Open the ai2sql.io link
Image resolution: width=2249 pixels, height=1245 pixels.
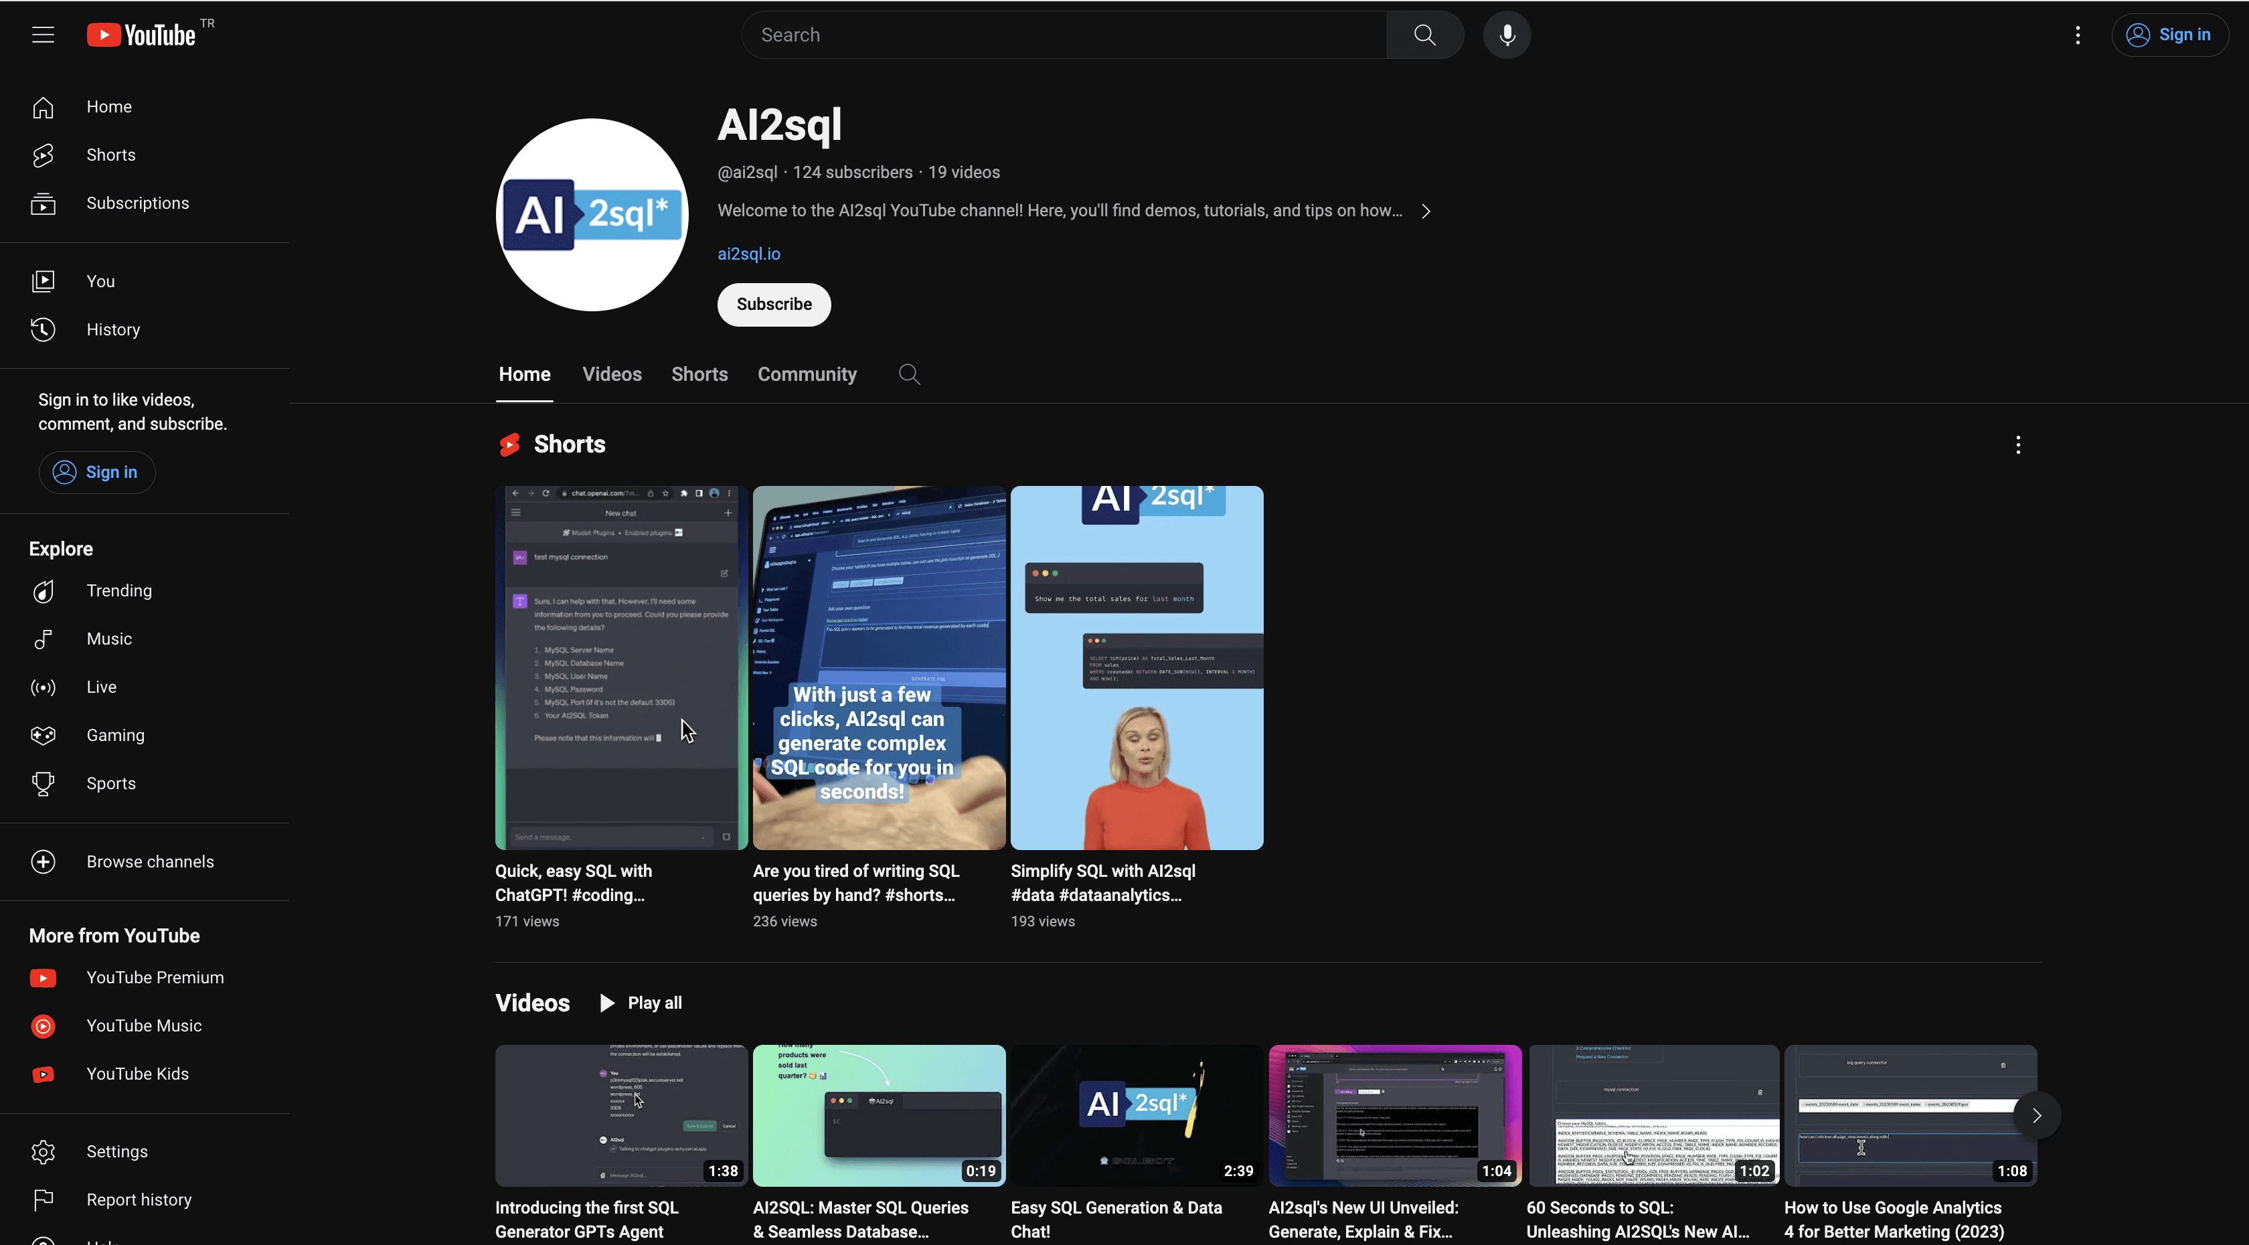click(748, 254)
